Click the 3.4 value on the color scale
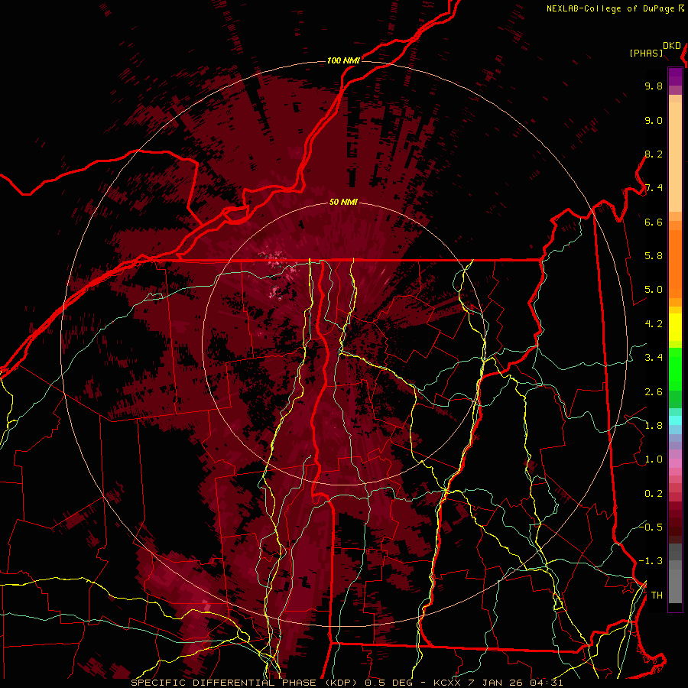Screen dimensions: 688x688 pos(654,358)
